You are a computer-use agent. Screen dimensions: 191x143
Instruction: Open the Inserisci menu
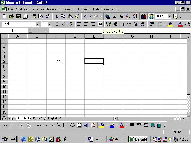pyautogui.click(x=53, y=9)
